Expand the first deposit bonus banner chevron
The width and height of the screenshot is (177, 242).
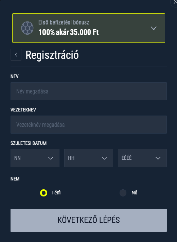pos(154,28)
